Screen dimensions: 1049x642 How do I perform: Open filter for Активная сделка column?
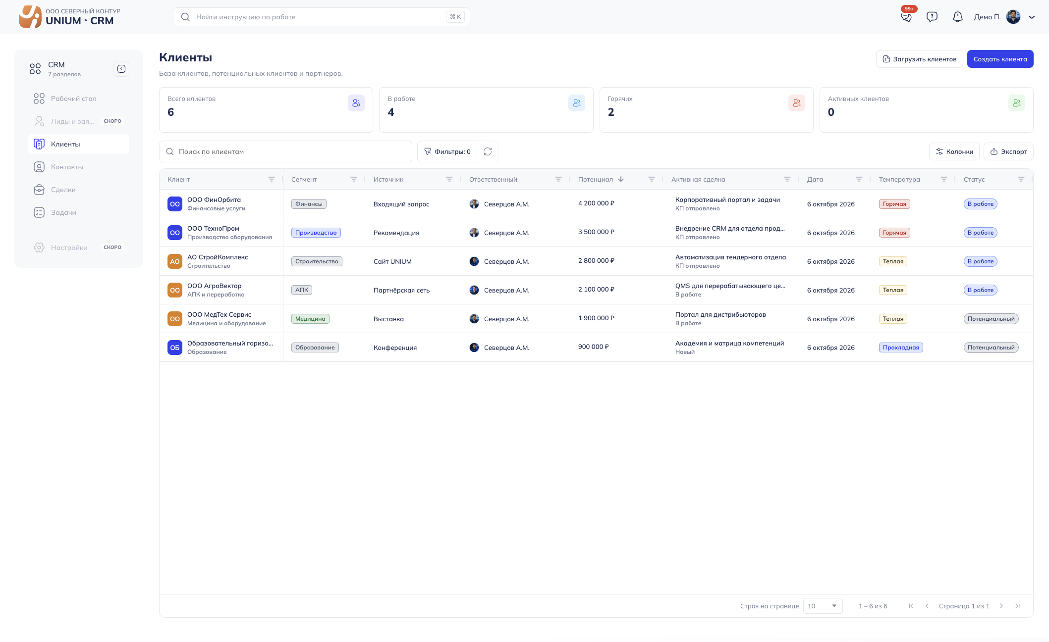click(787, 179)
